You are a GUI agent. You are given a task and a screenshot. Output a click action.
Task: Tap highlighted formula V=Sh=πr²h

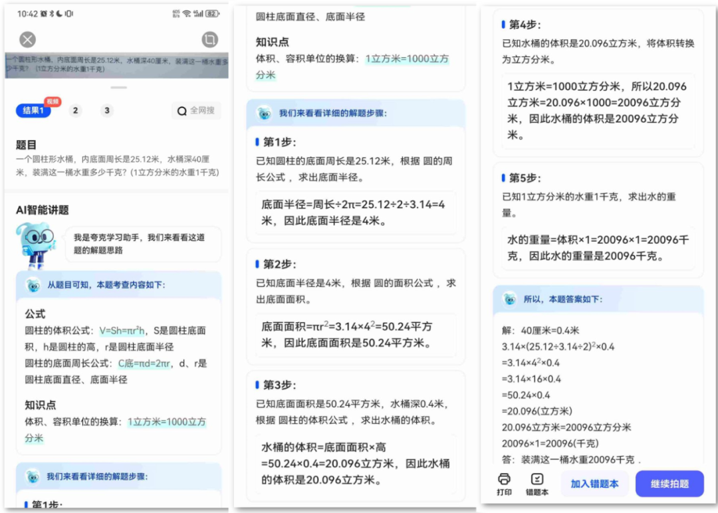[122, 330]
